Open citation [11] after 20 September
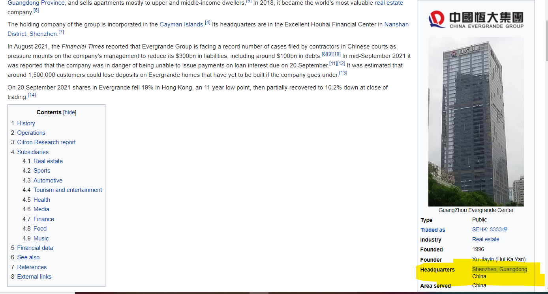Viewport: 548px width, 294px height. click(x=333, y=63)
